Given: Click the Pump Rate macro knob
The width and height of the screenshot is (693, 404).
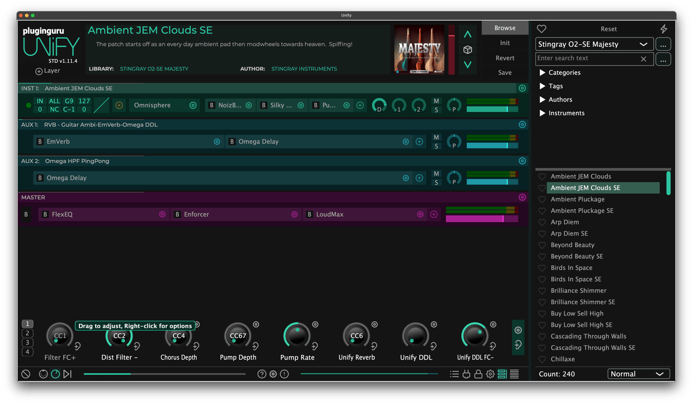Looking at the screenshot, I should (297, 336).
